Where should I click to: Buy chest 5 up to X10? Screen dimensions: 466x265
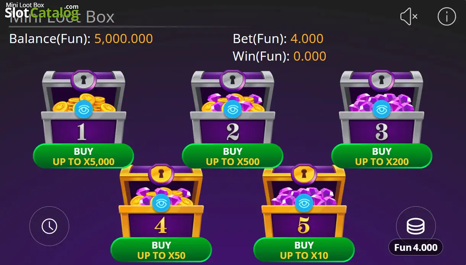304,250
